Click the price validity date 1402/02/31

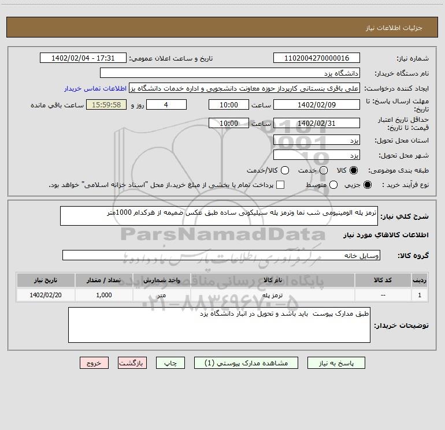pyautogui.click(x=317, y=123)
